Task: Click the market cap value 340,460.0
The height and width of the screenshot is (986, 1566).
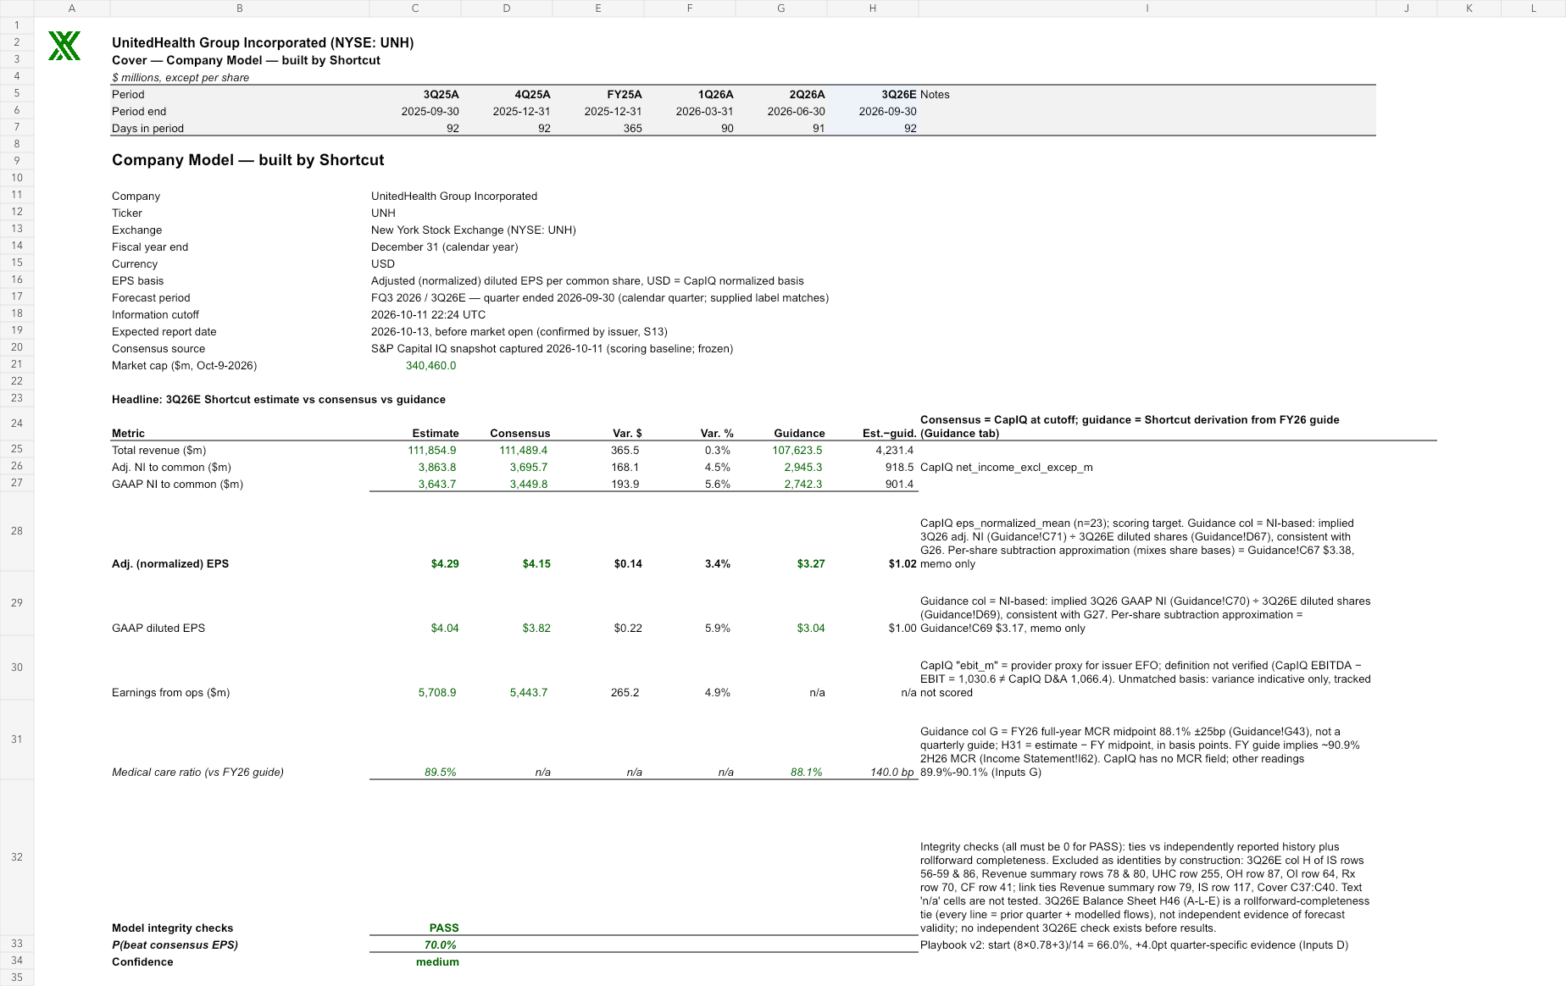Action: pyautogui.click(x=430, y=366)
